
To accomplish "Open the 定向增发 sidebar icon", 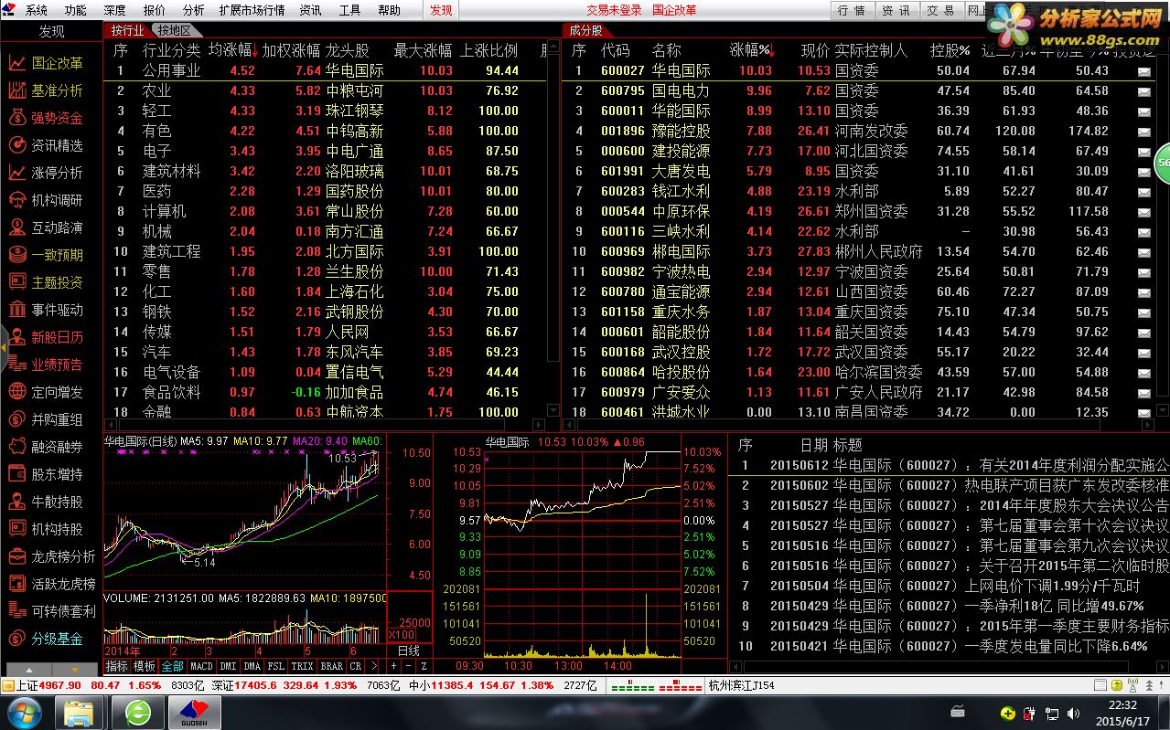I will pyautogui.click(x=17, y=392).
